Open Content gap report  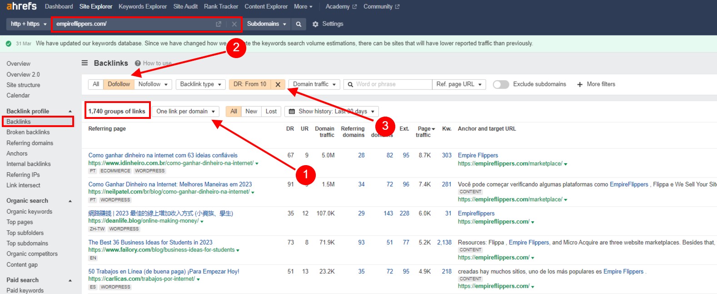[22, 265]
